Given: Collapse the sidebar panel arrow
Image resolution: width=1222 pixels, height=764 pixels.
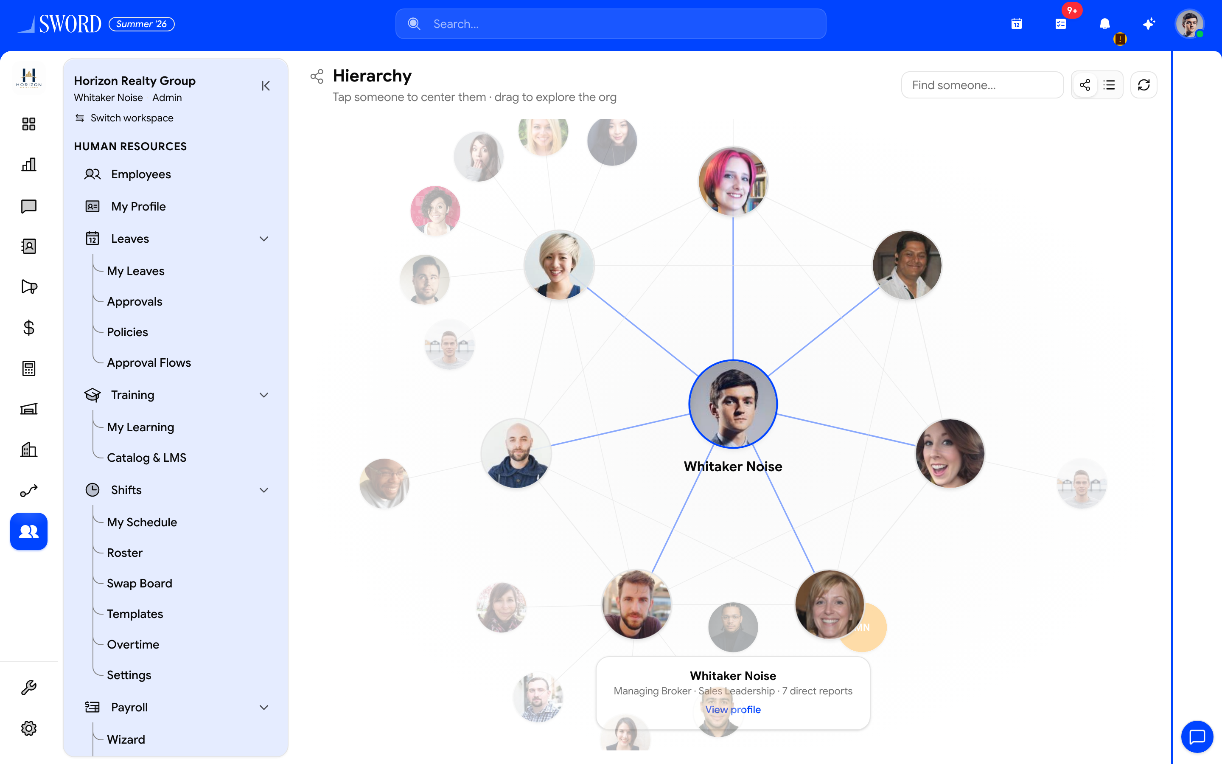Looking at the screenshot, I should tap(266, 86).
